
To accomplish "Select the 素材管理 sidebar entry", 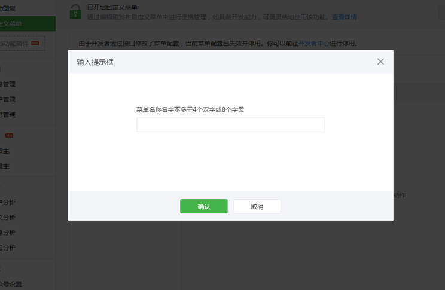I will [x=8, y=115].
